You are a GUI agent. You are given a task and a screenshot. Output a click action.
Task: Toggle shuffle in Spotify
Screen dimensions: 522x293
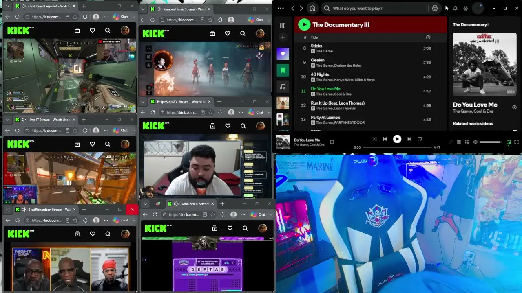[x=374, y=139]
